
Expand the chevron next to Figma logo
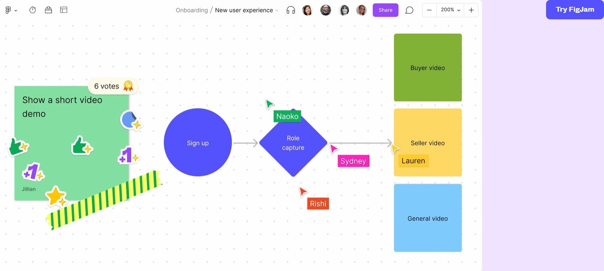click(16, 10)
